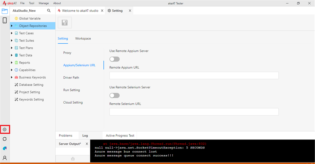Expand the Test Data tree node
315x164 pixels.
[12, 55]
